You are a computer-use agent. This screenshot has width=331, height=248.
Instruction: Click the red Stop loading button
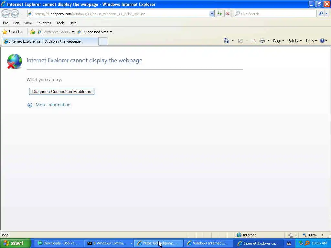coord(228,14)
